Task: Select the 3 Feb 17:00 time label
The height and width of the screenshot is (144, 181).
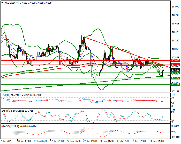Action: tap(123, 141)
